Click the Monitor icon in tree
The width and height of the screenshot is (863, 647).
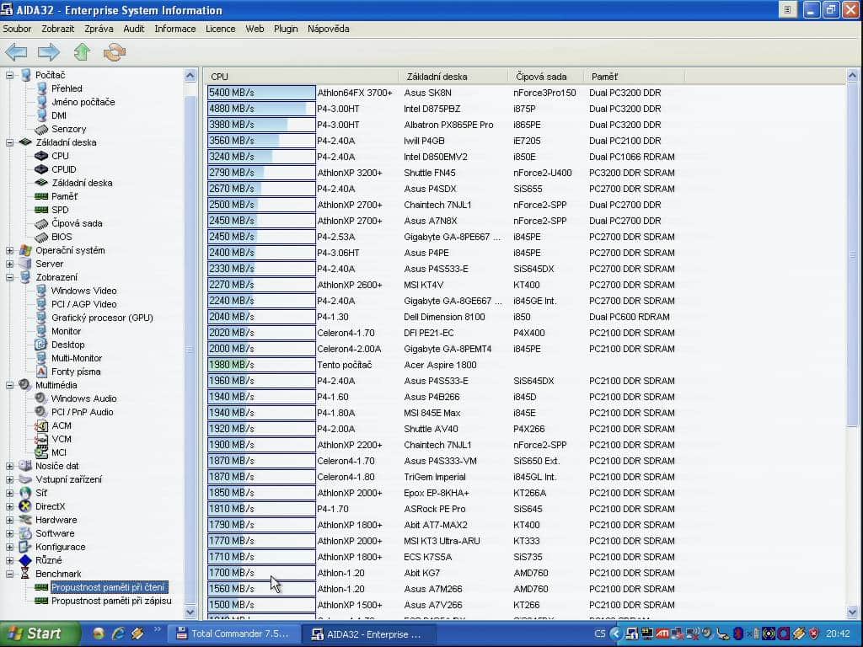pos(41,330)
